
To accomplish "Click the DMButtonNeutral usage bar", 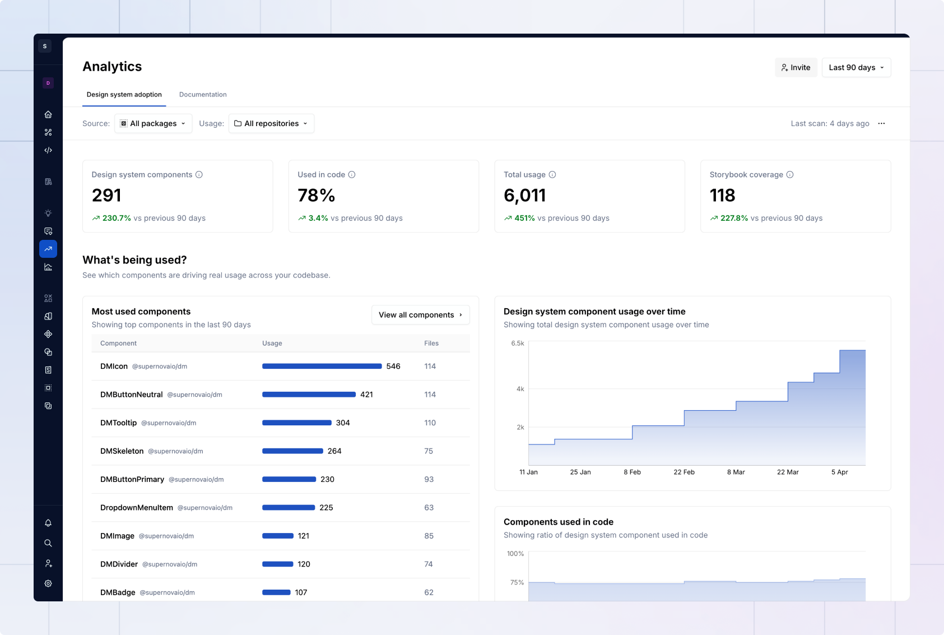I will pos(309,395).
